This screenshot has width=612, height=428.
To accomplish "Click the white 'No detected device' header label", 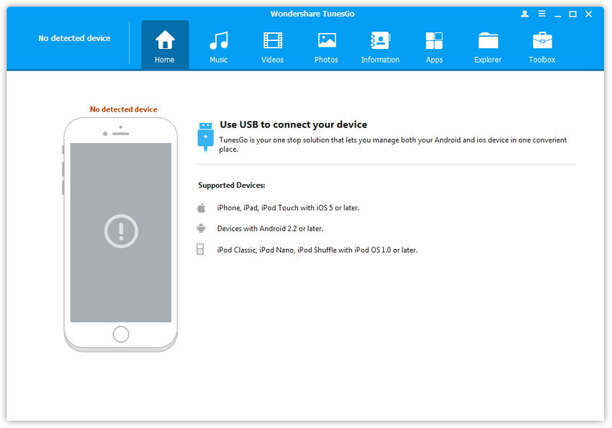I will pyautogui.click(x=74, y=38).
